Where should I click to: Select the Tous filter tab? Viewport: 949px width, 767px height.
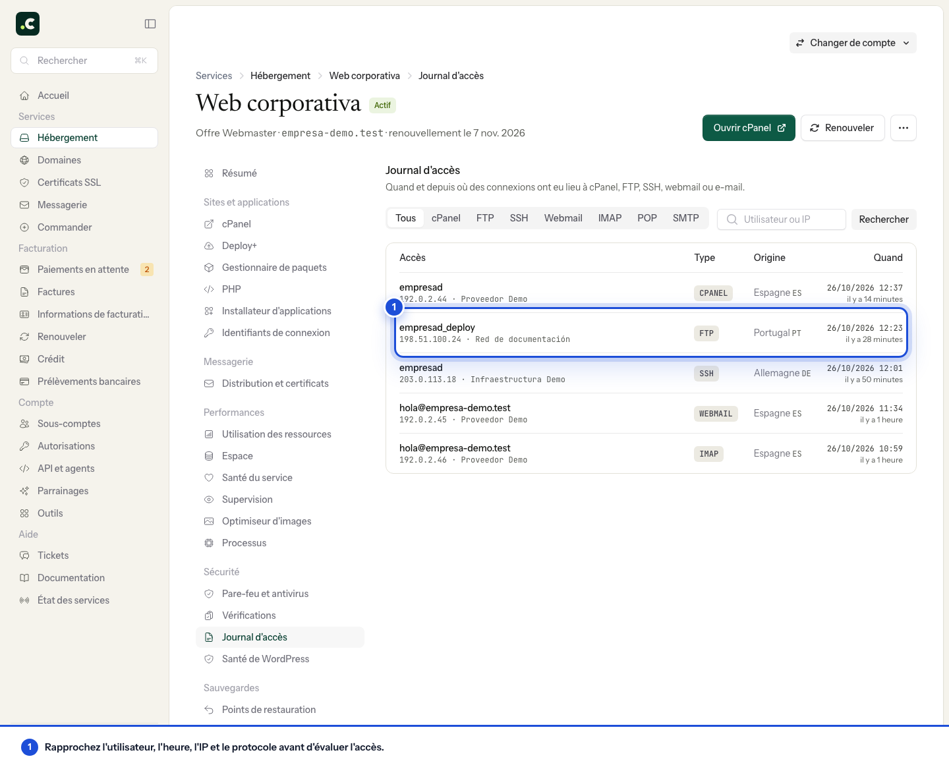pyautogui.click(x=406, y=218)
